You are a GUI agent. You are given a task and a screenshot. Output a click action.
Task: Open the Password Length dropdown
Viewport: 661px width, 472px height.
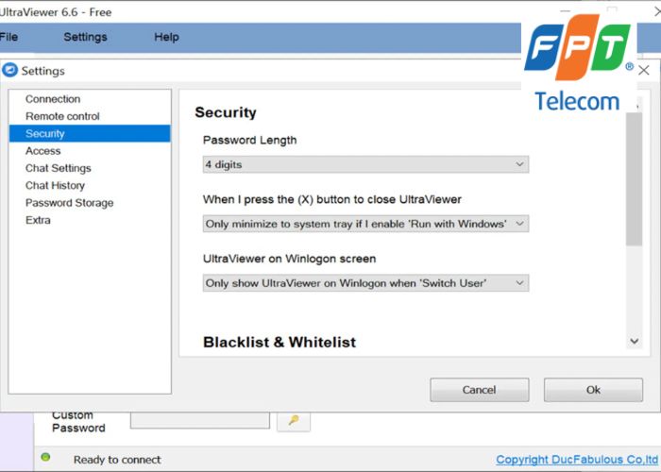click(365, 164)
